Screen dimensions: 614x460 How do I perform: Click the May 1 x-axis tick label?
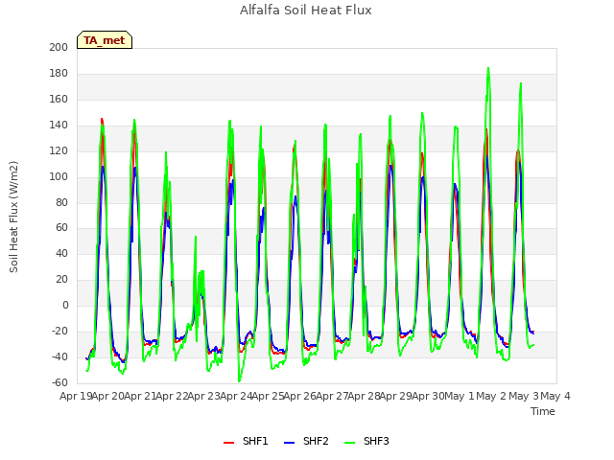[460, 396]
